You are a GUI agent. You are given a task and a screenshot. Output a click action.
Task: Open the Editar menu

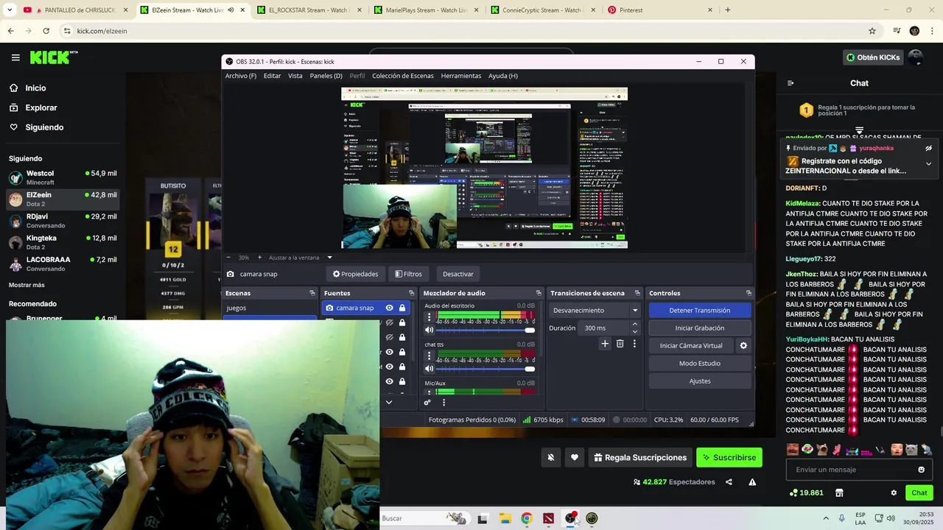point(272,76)
